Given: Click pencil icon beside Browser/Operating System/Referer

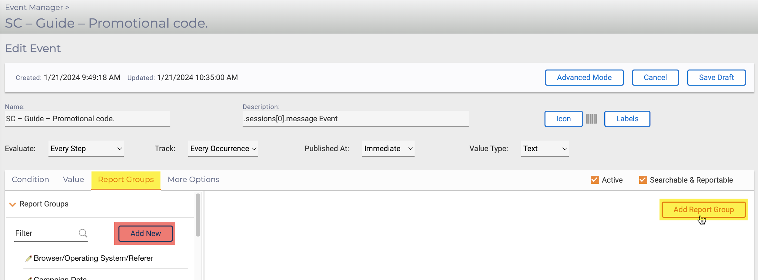Looking at the screenshot, I should (x=29, y=259).
